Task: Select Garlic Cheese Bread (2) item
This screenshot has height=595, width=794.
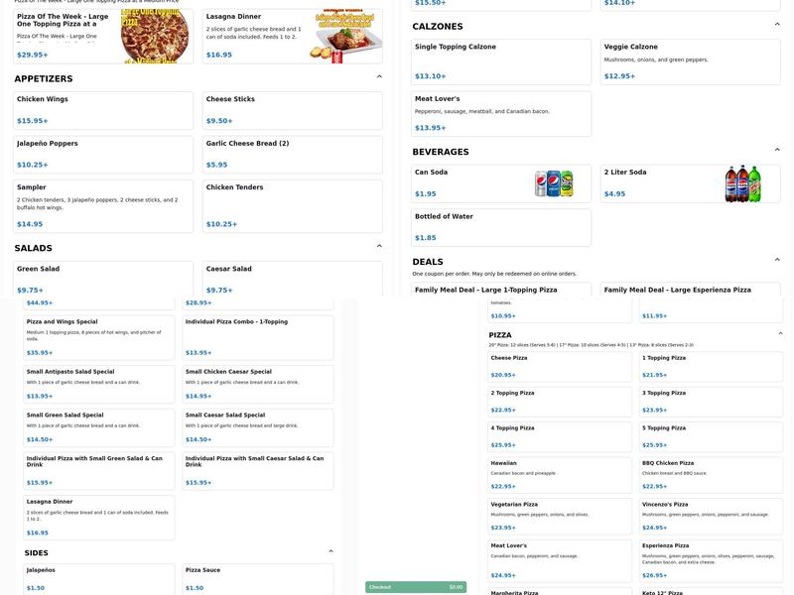Action: (x=292, y=154)
